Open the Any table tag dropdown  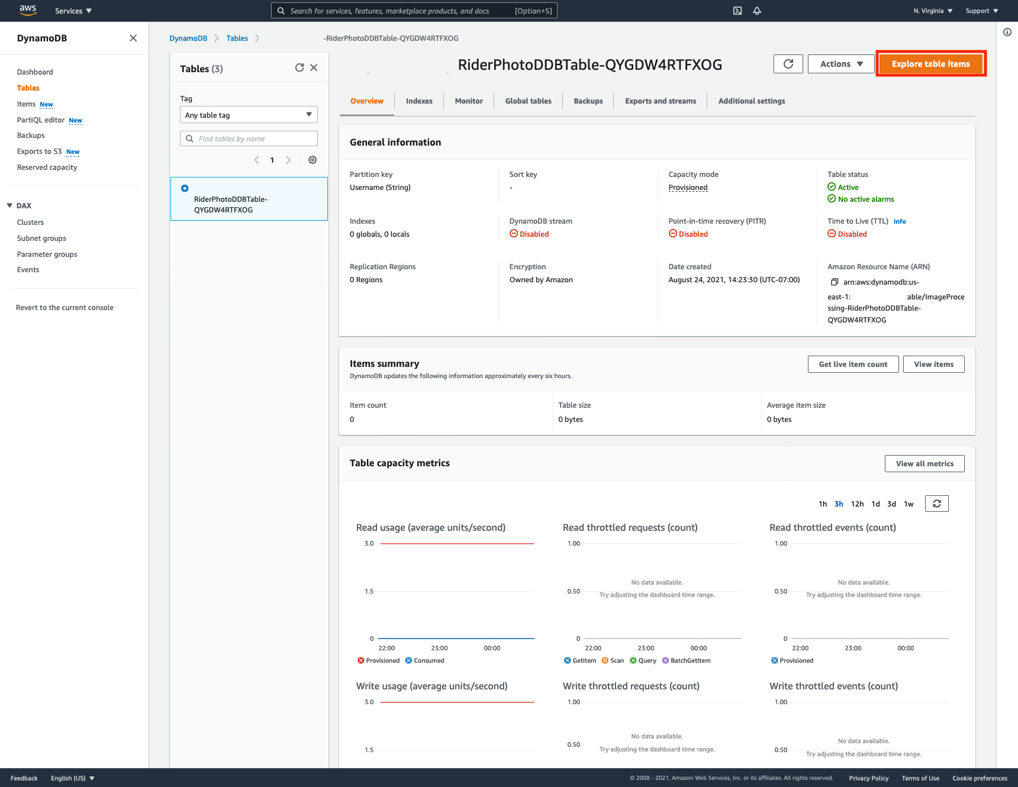click(x=249, y=115)
